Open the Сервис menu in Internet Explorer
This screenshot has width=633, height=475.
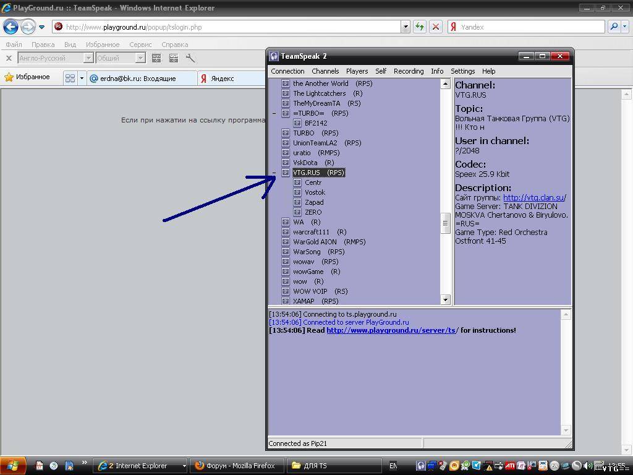(140, 45)
